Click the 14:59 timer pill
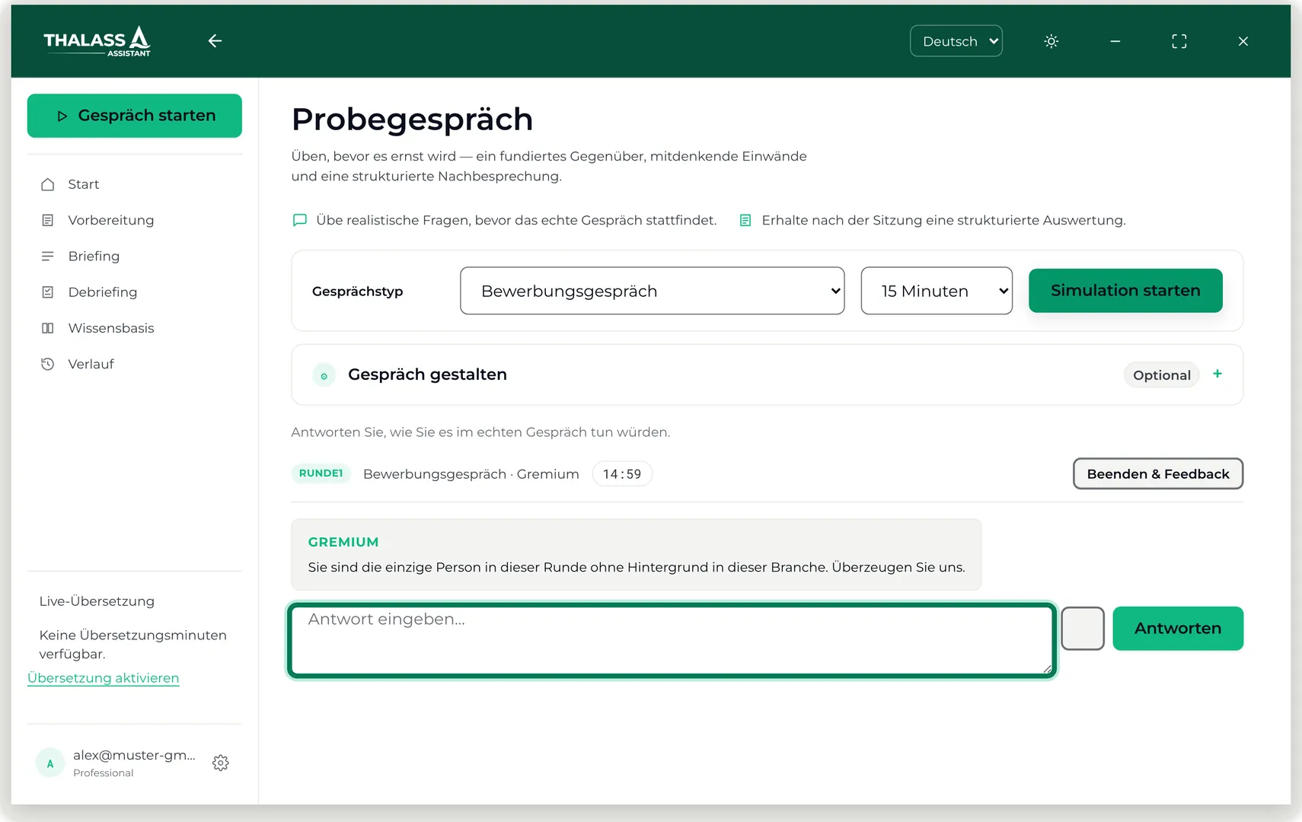The height and width of the screenshot is (822, 1302). [x=622, y=474]
